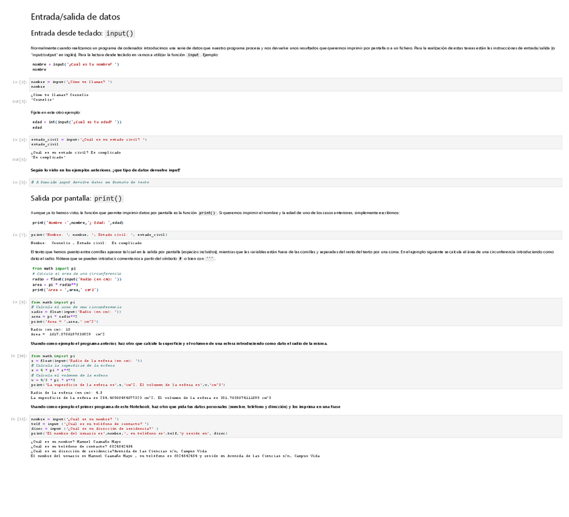Screen dimensions: 569x517
Task: Focus the code cell printing Nombre and Estado civil
Action: tap(295, 235)
